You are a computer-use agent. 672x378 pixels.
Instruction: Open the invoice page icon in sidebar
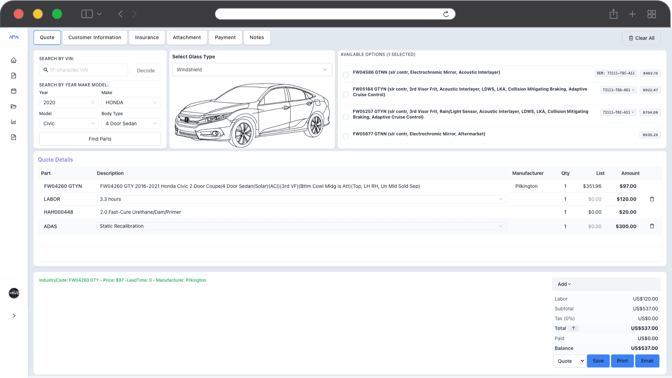pyautogui.click(x=14, y=137)
